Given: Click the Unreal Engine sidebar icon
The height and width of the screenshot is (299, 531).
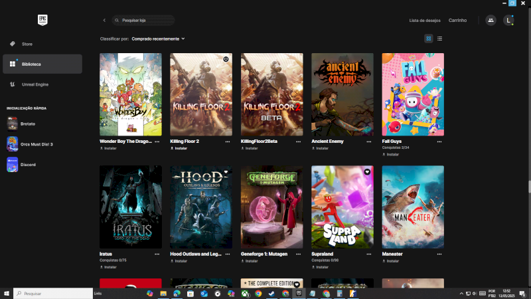Looking at the screenshot, I should pos(13,84).
